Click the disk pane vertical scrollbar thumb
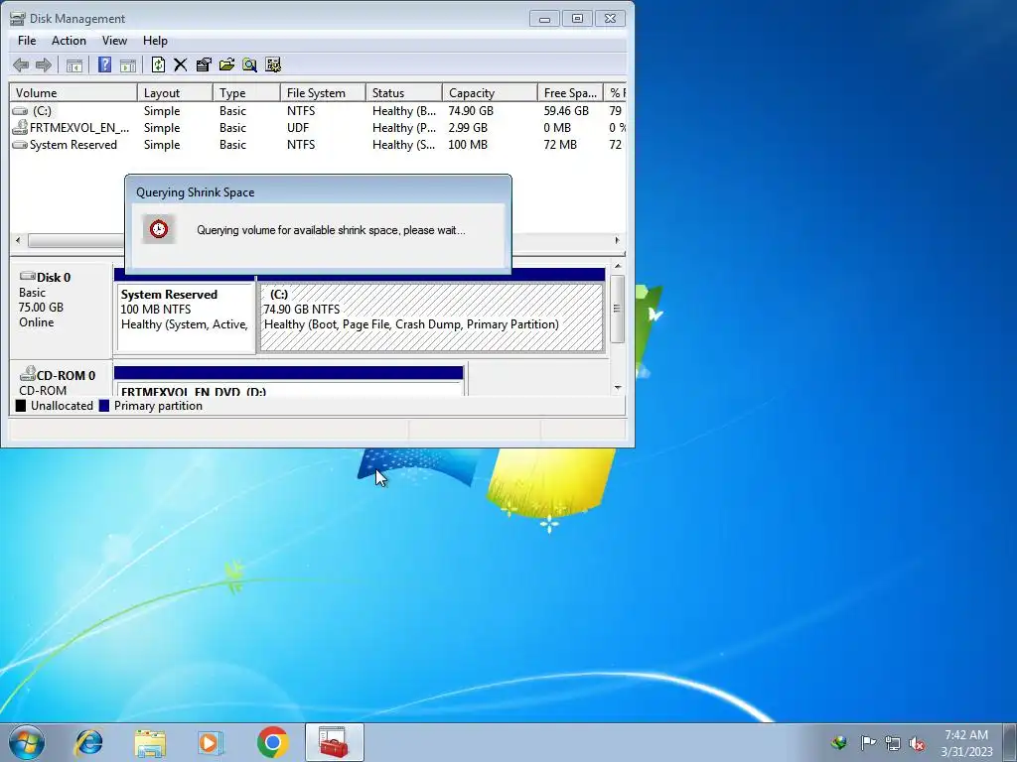1017x762 pixels. coord(618,309)
